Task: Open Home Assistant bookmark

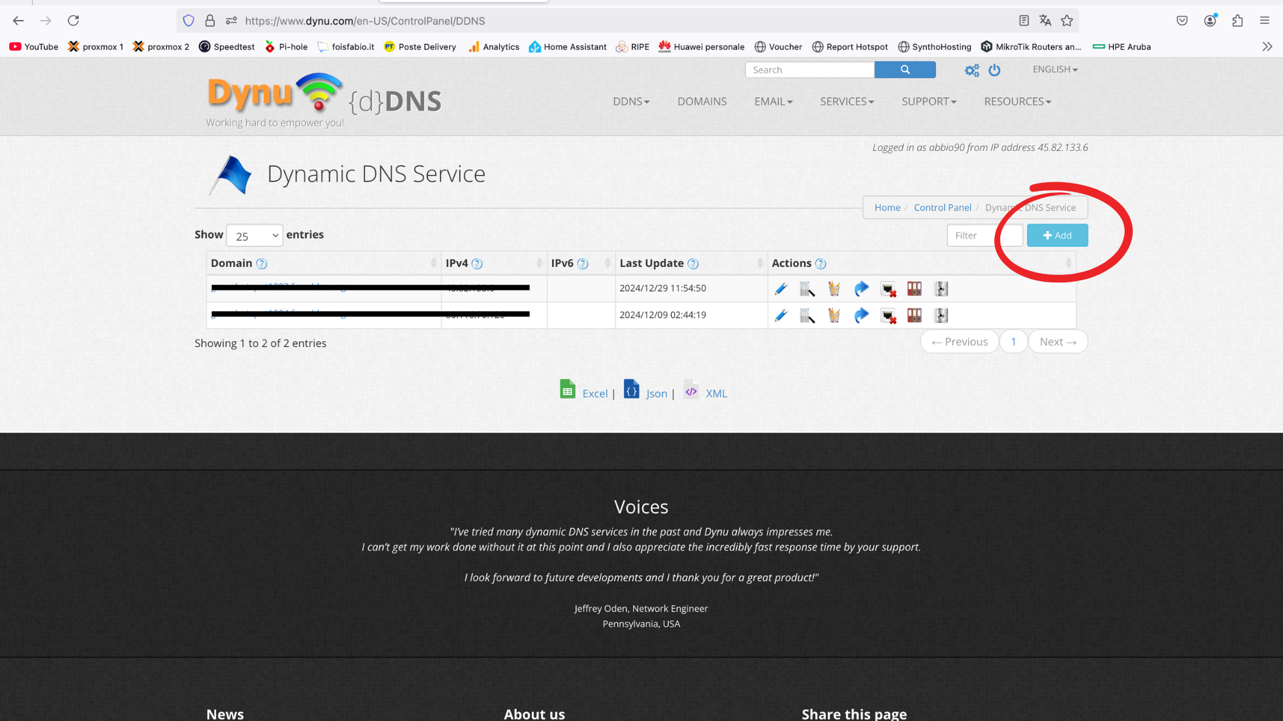Action: [x=568, y=47]
